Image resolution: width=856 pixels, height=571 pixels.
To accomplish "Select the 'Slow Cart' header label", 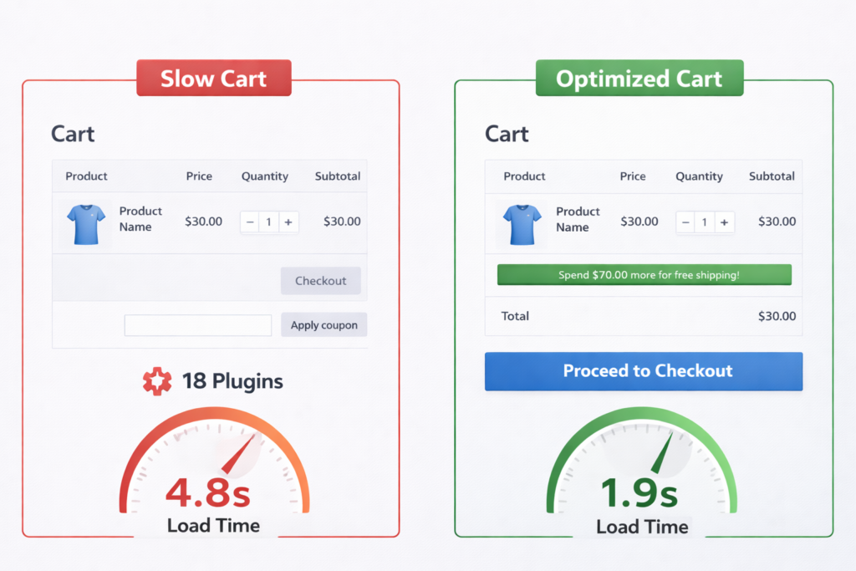I will click(x=213, y=78).
